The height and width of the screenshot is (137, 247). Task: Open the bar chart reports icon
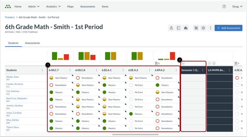click(186, 28)
